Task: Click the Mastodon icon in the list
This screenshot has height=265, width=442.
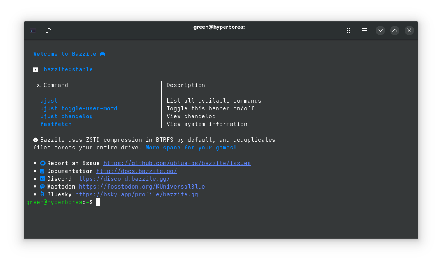Action: (x=43, y=187)
